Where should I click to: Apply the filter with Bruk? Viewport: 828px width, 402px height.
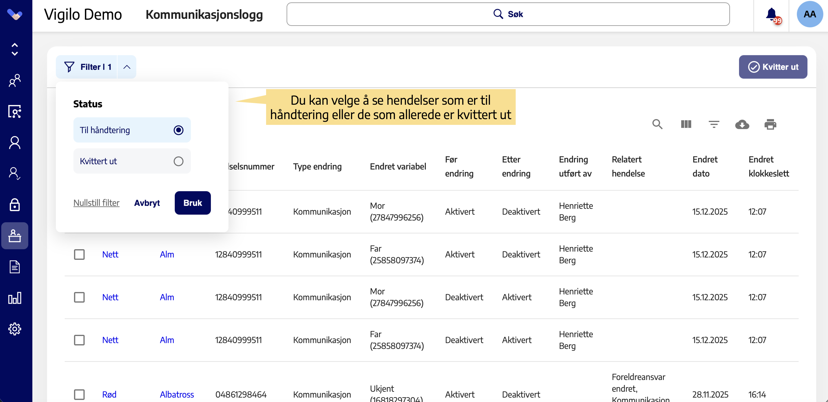point(192,203)
